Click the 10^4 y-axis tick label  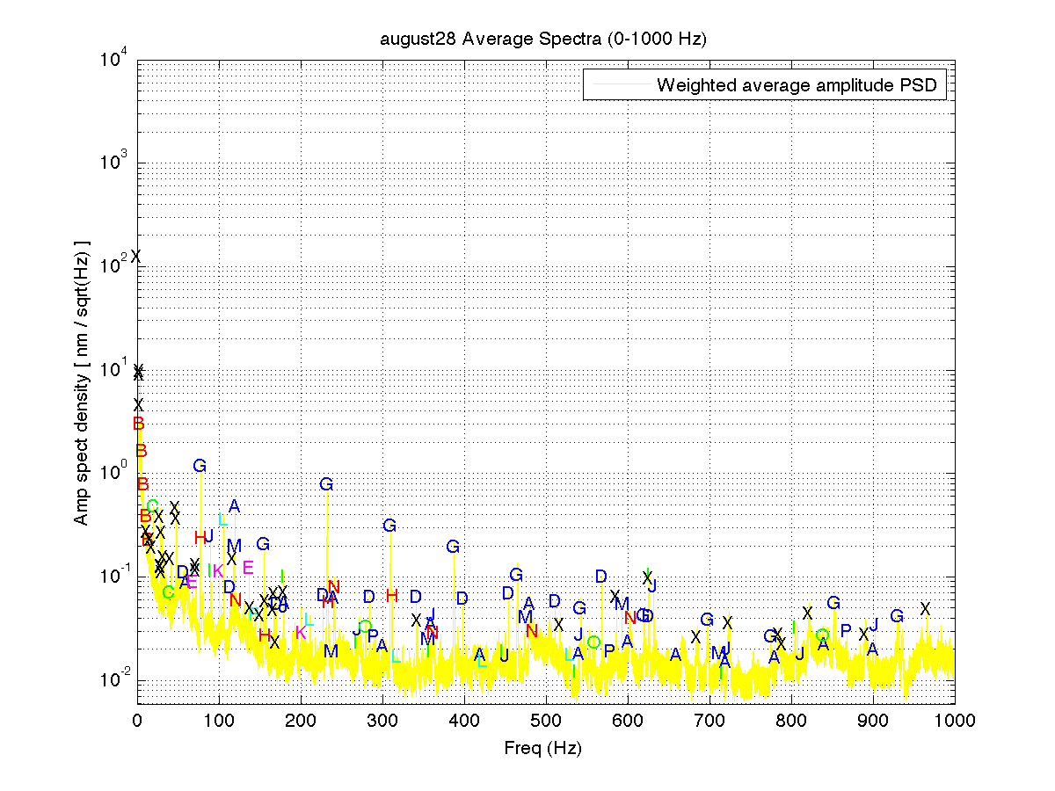click(x=116, y=61)
